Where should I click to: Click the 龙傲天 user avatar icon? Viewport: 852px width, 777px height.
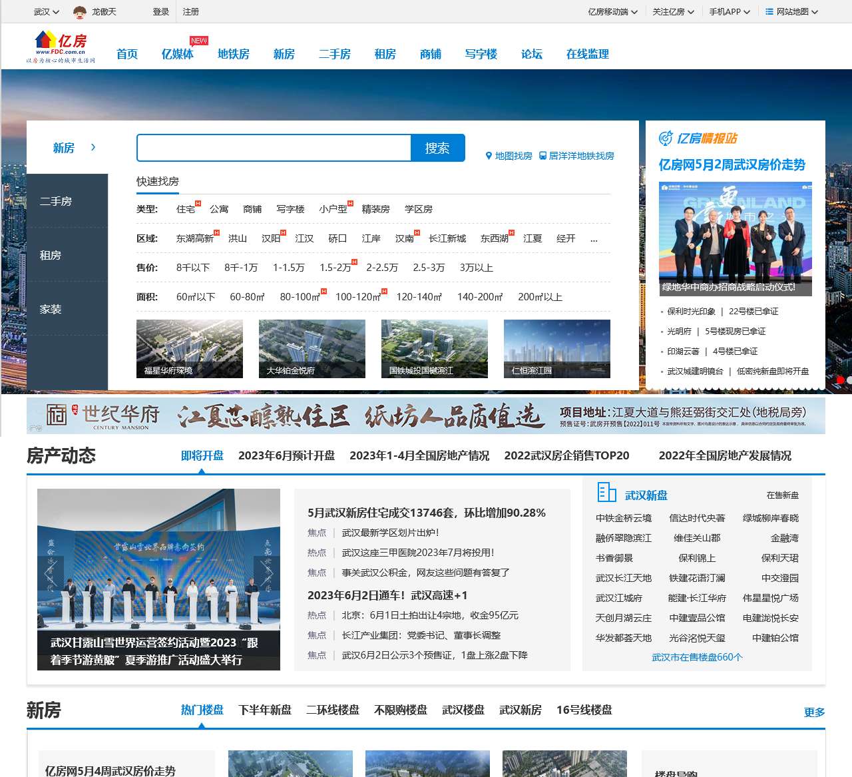point(80,11)
